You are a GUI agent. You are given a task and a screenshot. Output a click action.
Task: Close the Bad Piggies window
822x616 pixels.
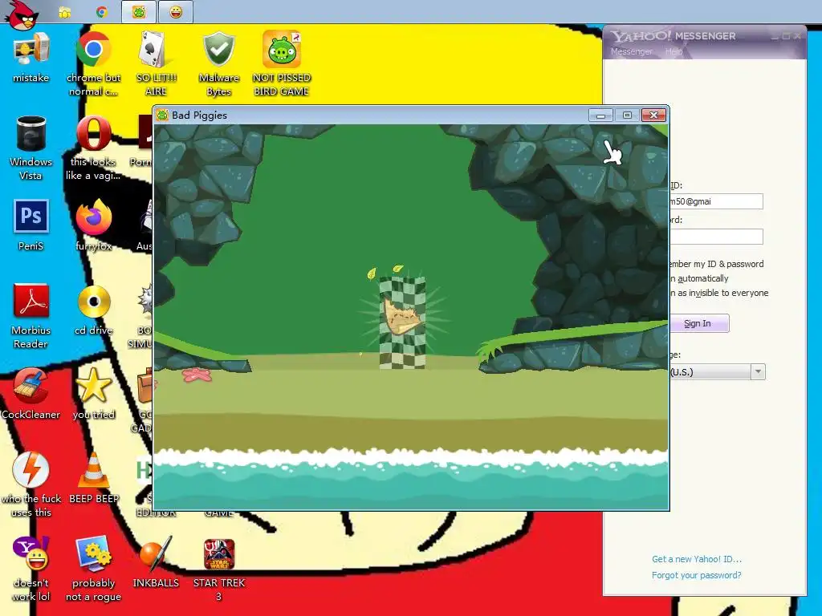(653, 115)
